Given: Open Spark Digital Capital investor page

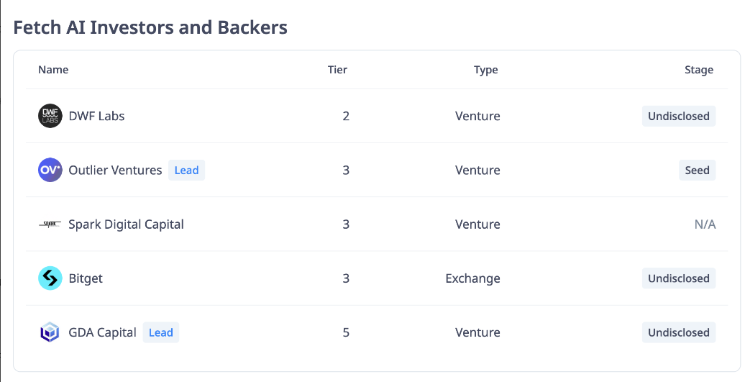Looking at the screenshot, I should (x=126, y=224).
